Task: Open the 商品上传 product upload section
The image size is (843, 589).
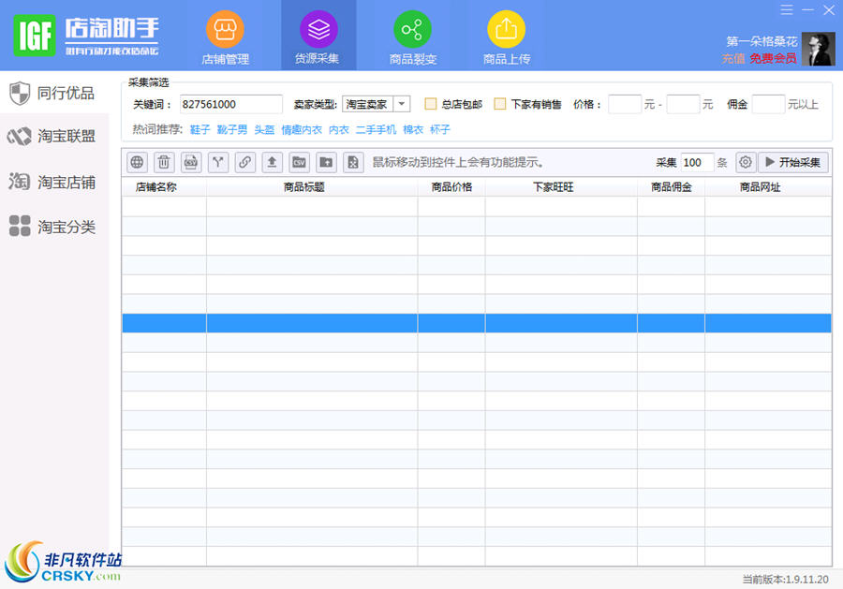Action: point(506,37)
